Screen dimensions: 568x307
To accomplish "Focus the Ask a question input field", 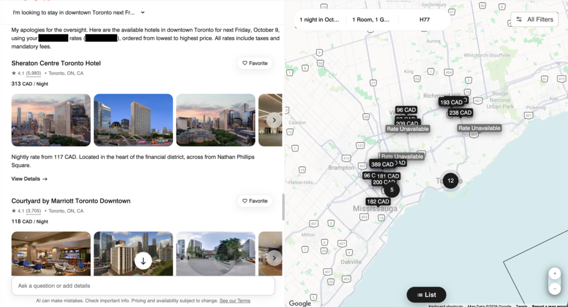I will (143, 285).
